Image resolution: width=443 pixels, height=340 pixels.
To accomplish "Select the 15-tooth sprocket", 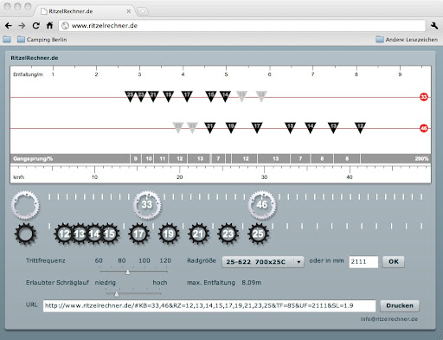I will (x=109, y=234).
